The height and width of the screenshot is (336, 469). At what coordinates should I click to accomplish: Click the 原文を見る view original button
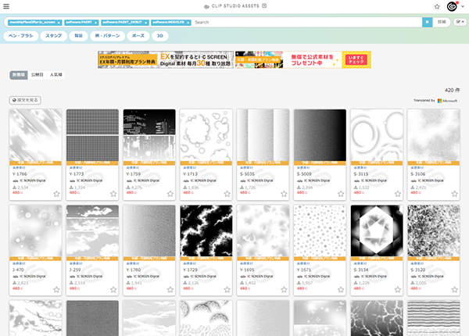[25, 100]
